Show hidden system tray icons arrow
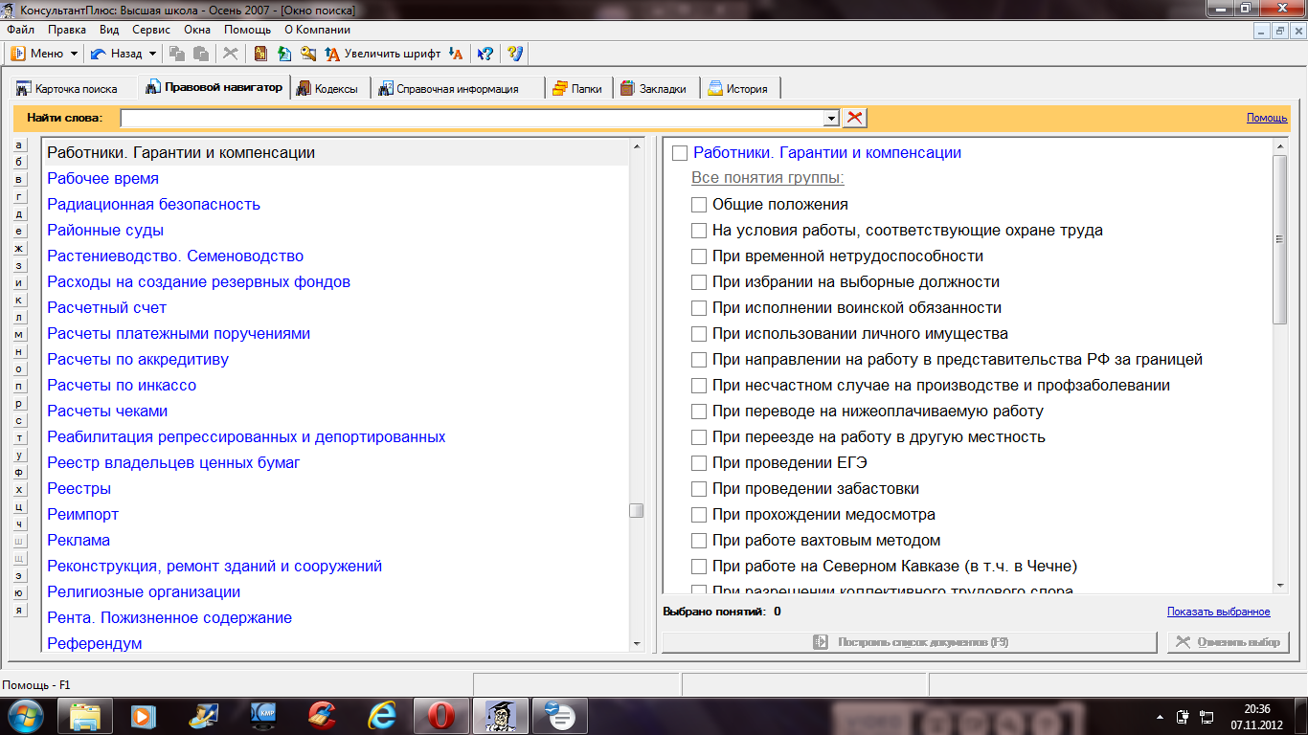 (x=1161, y=716)
